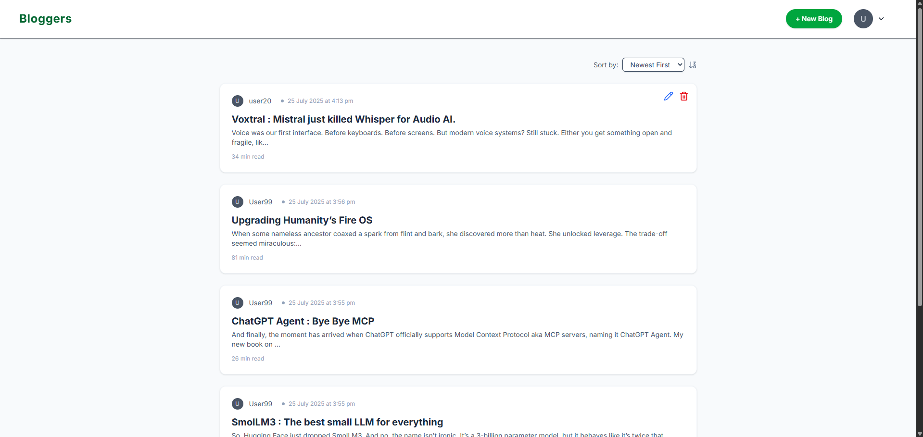Image resolution: width=923 pixels, height=437 pixels.
Task: Select User99 name on SmolLM3 post
Action: 261,404
